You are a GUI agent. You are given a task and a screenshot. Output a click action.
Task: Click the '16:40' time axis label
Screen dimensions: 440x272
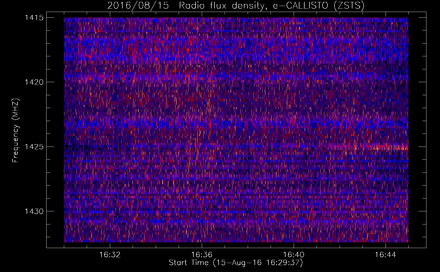(x=293, y=255)
